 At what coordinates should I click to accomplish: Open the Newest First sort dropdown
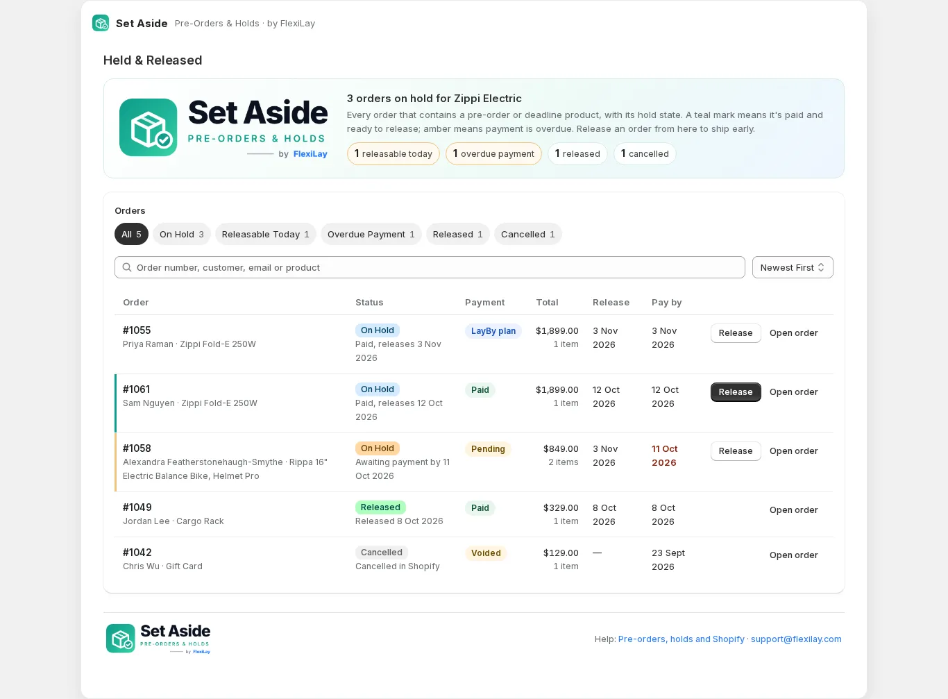point(793,267)
